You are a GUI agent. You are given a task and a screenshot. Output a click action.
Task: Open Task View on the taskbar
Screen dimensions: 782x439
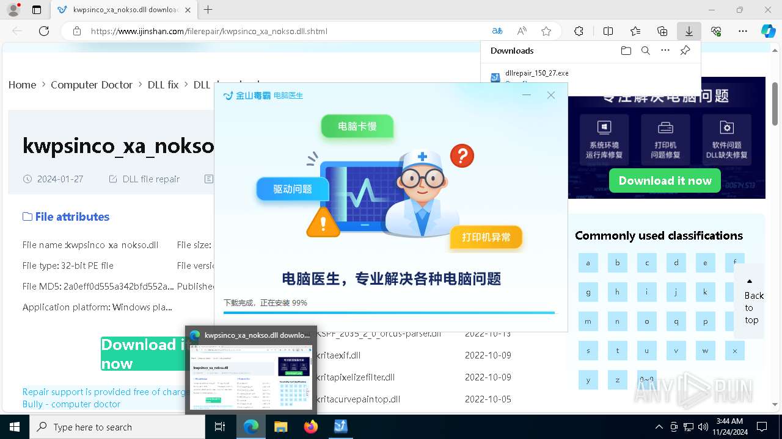(x=221, y=427)
